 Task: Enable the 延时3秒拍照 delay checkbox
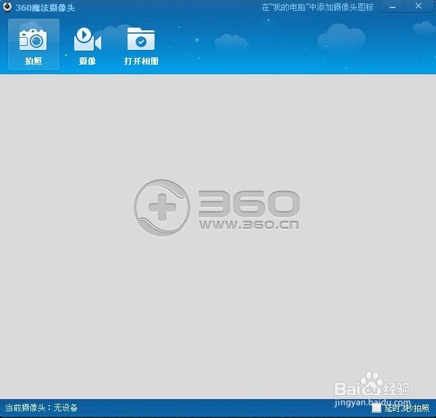(377, 408)
